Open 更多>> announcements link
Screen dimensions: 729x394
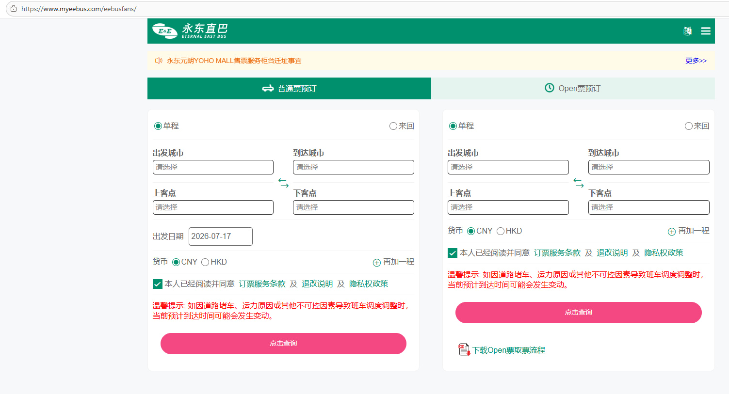696,61
